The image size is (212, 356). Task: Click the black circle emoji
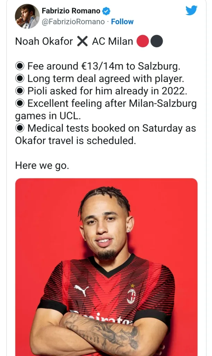pyautogui.click(x=156, y=41)
